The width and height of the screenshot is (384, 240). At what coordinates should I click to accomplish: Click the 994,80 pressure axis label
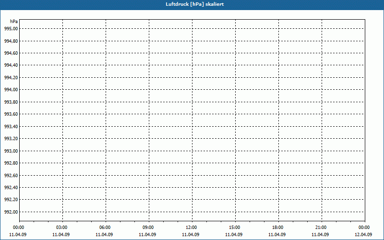pyautogui.click(x=11, y=41)
